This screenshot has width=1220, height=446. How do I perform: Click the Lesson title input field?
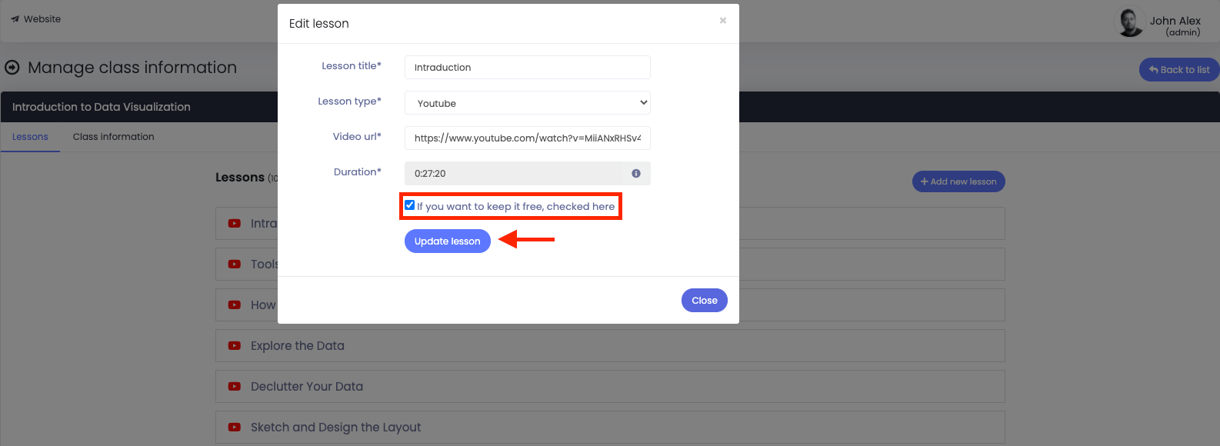[x=528, y=68]
